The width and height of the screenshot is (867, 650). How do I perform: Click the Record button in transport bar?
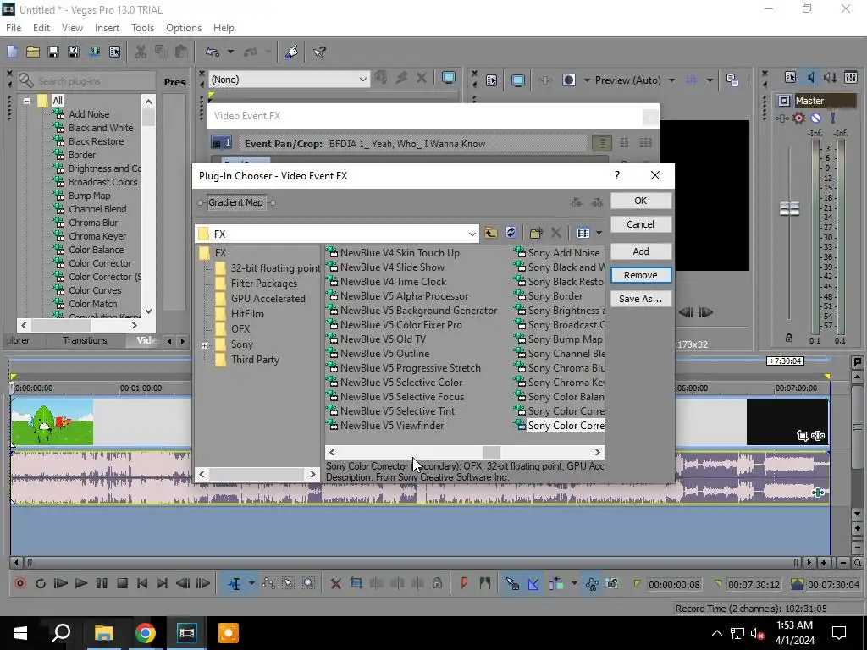pos(20,583)
